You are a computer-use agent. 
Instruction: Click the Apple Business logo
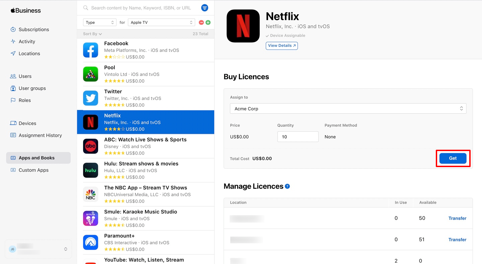(26, 10)
